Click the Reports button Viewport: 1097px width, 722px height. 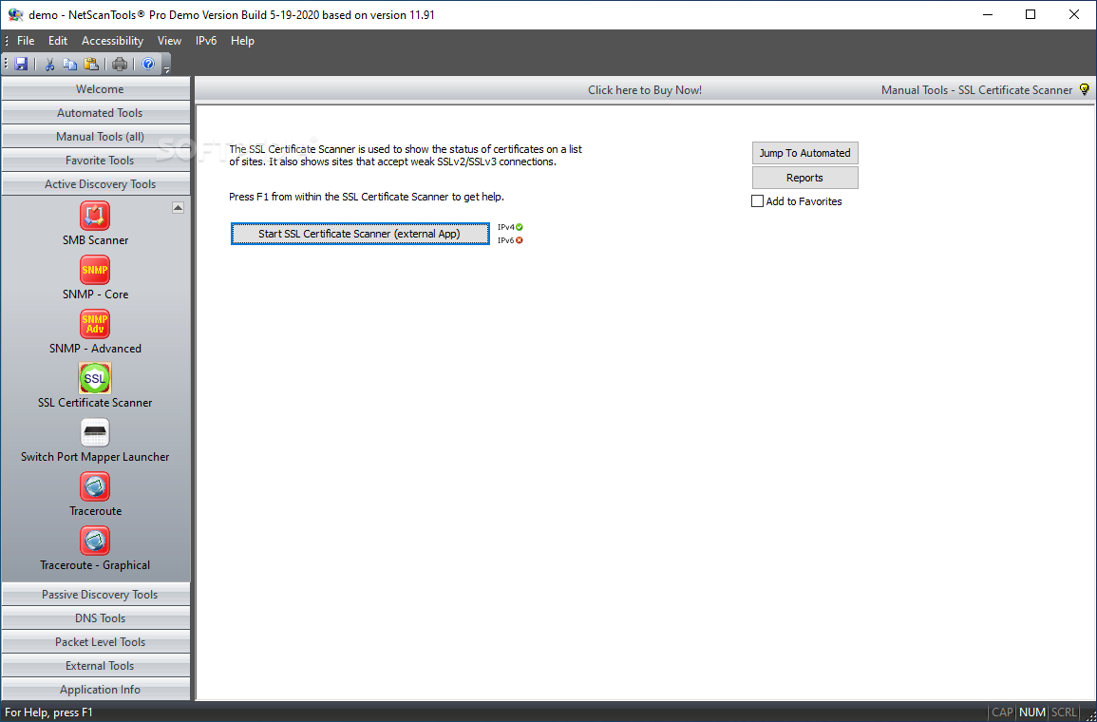[x=805, y=178]
